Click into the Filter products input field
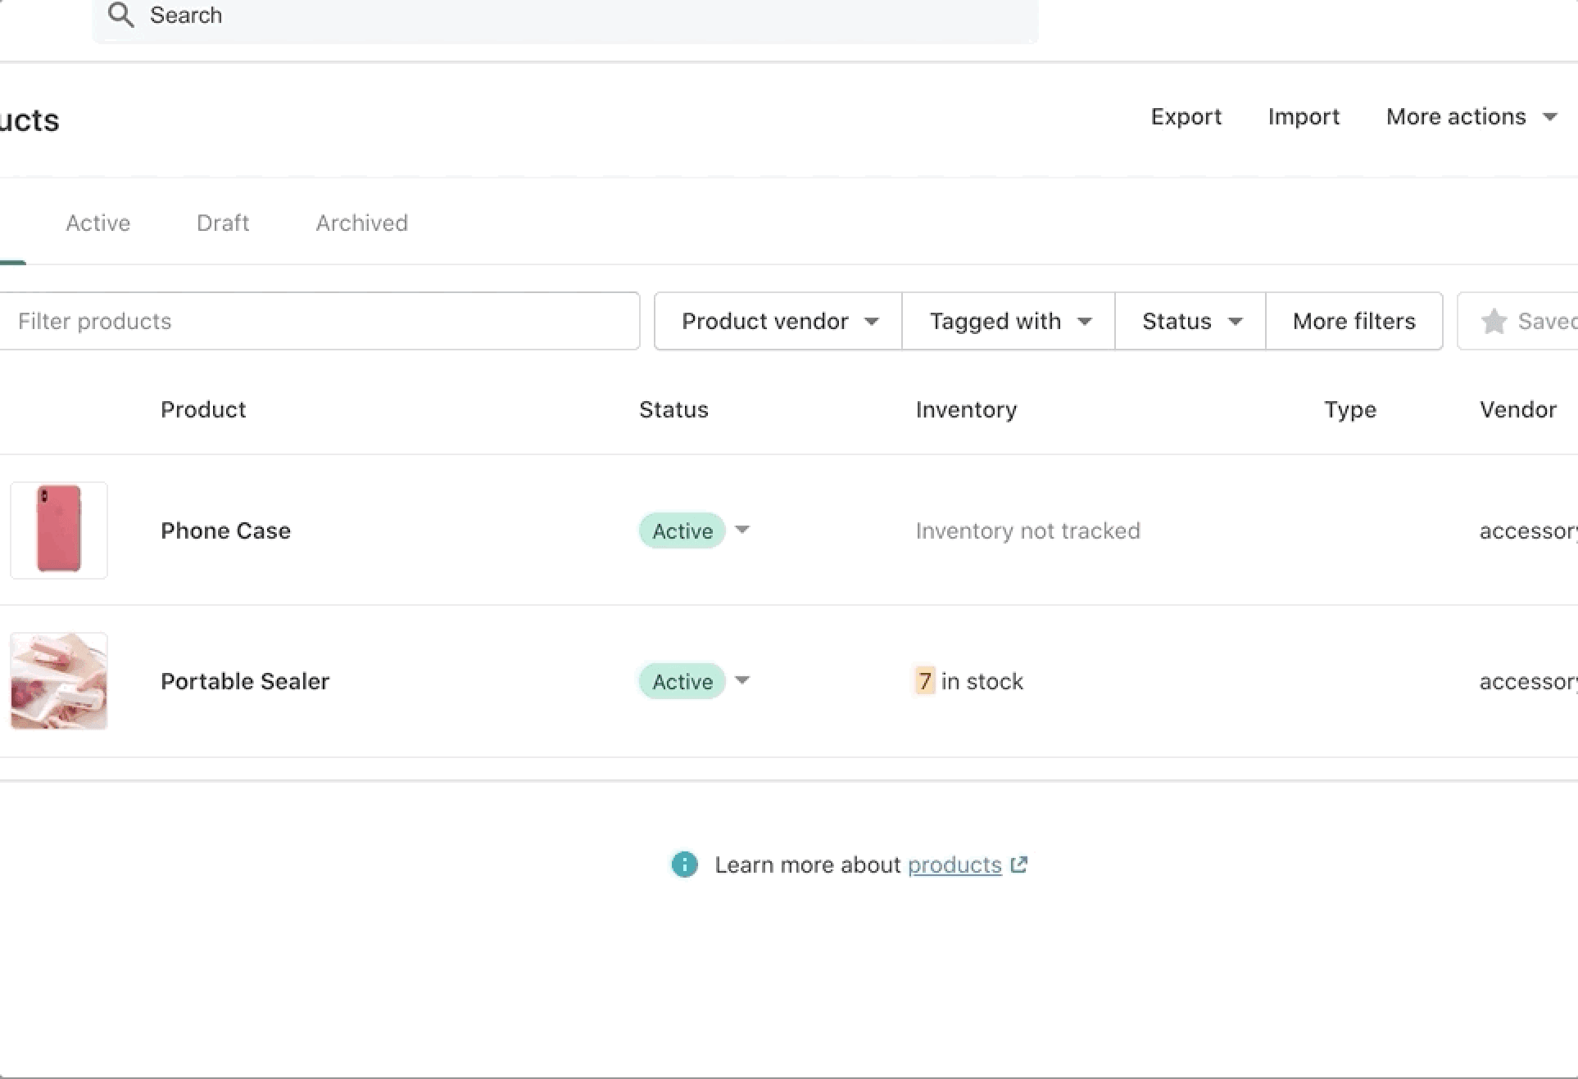This screenshot has width=1578, height=1079. click(x=320, y=321)
